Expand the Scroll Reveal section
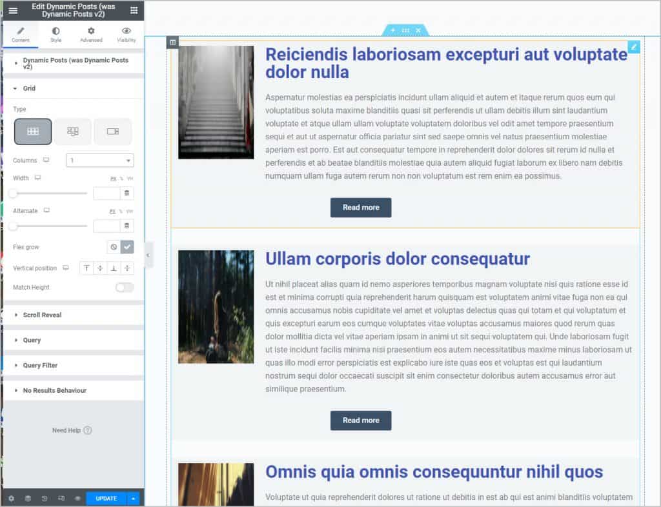661x507 pixels. [42, 315]
